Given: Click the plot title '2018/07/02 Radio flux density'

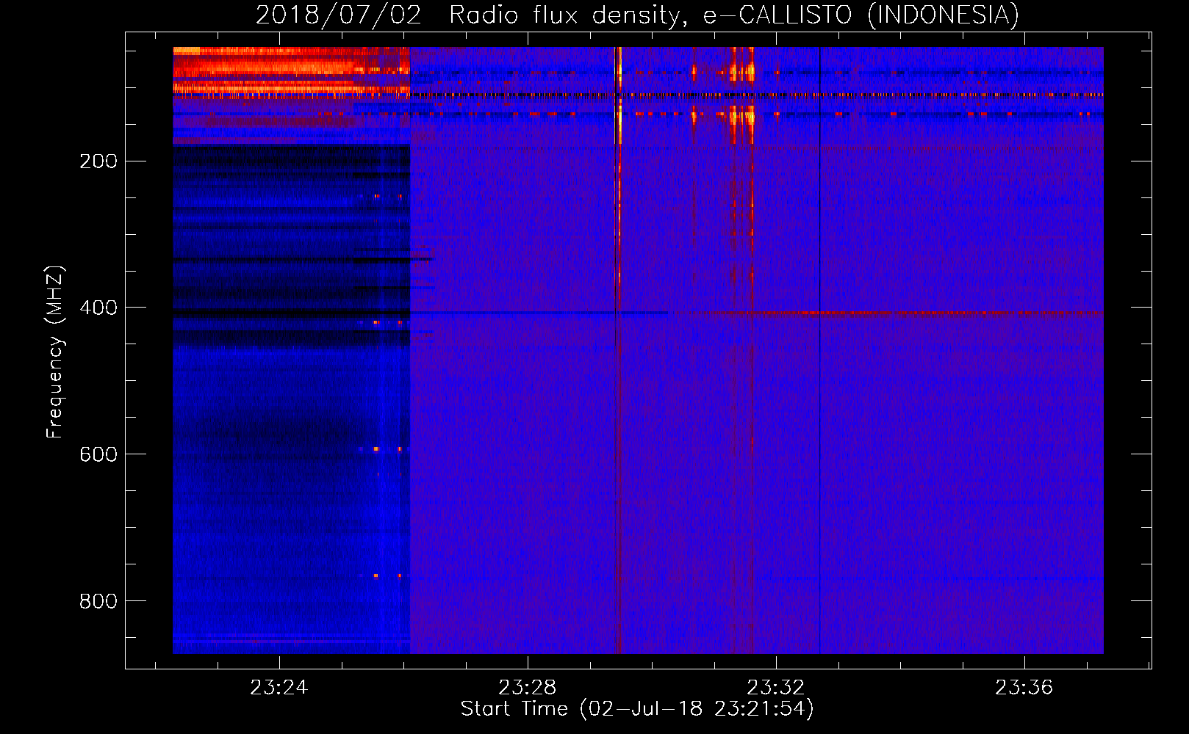Looking at the screenshot, I should pos(637,15).
